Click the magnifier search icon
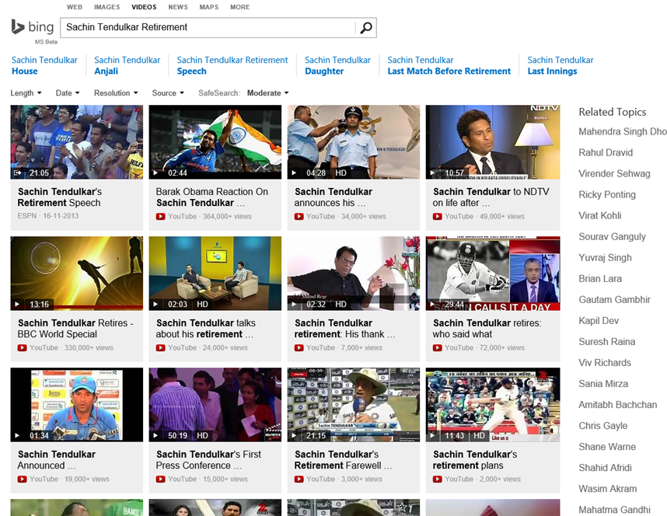 [x=366, y=28]
